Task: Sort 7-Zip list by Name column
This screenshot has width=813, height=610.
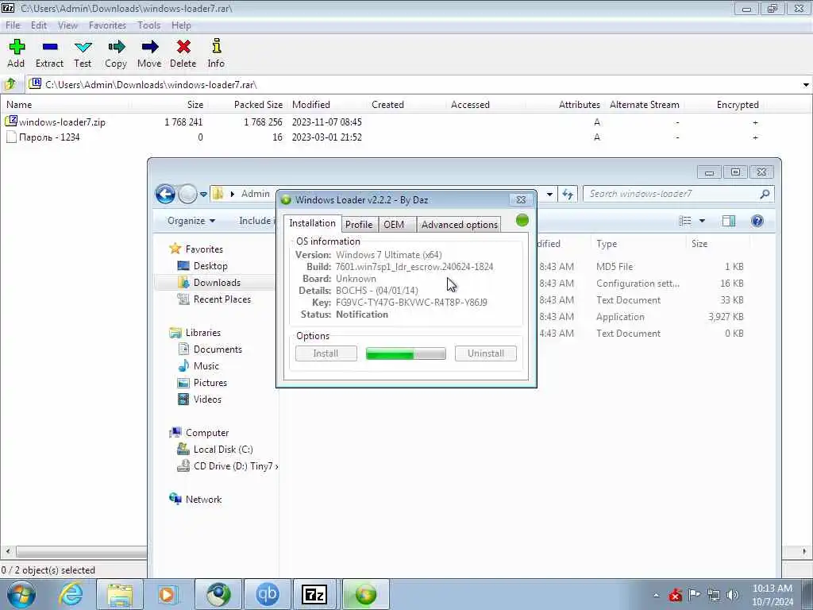Action: (19, 105)
